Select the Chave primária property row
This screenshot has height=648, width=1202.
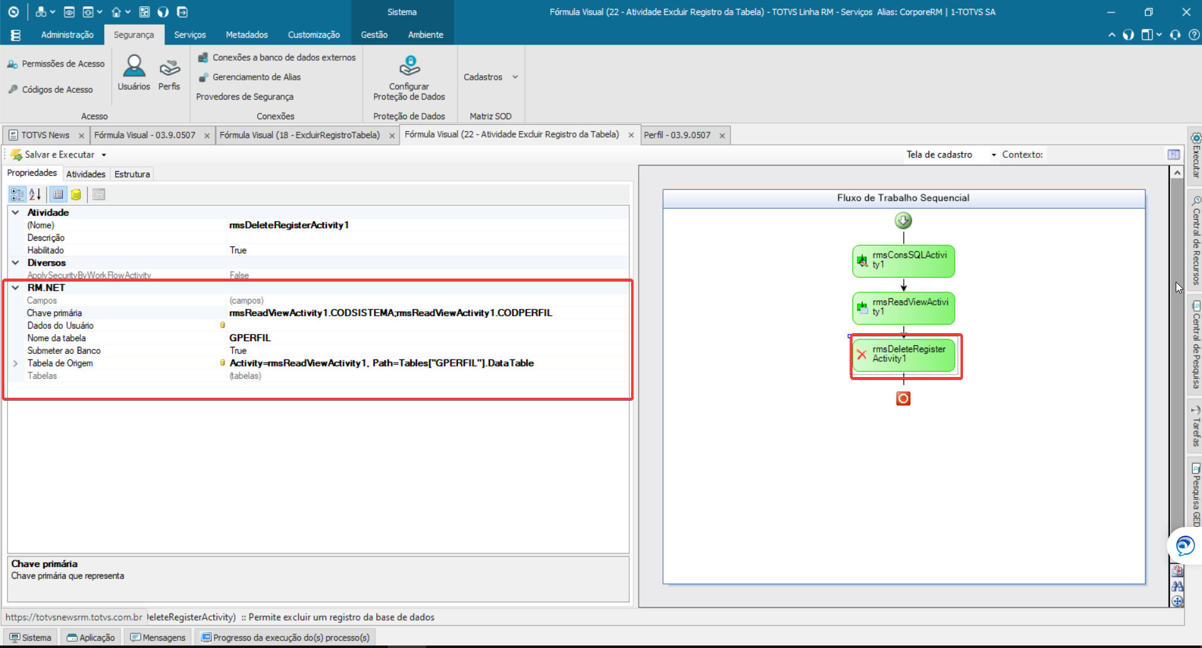coord(318,313)
